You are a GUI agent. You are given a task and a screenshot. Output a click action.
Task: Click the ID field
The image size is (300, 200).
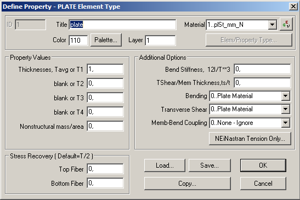(30, 25)
